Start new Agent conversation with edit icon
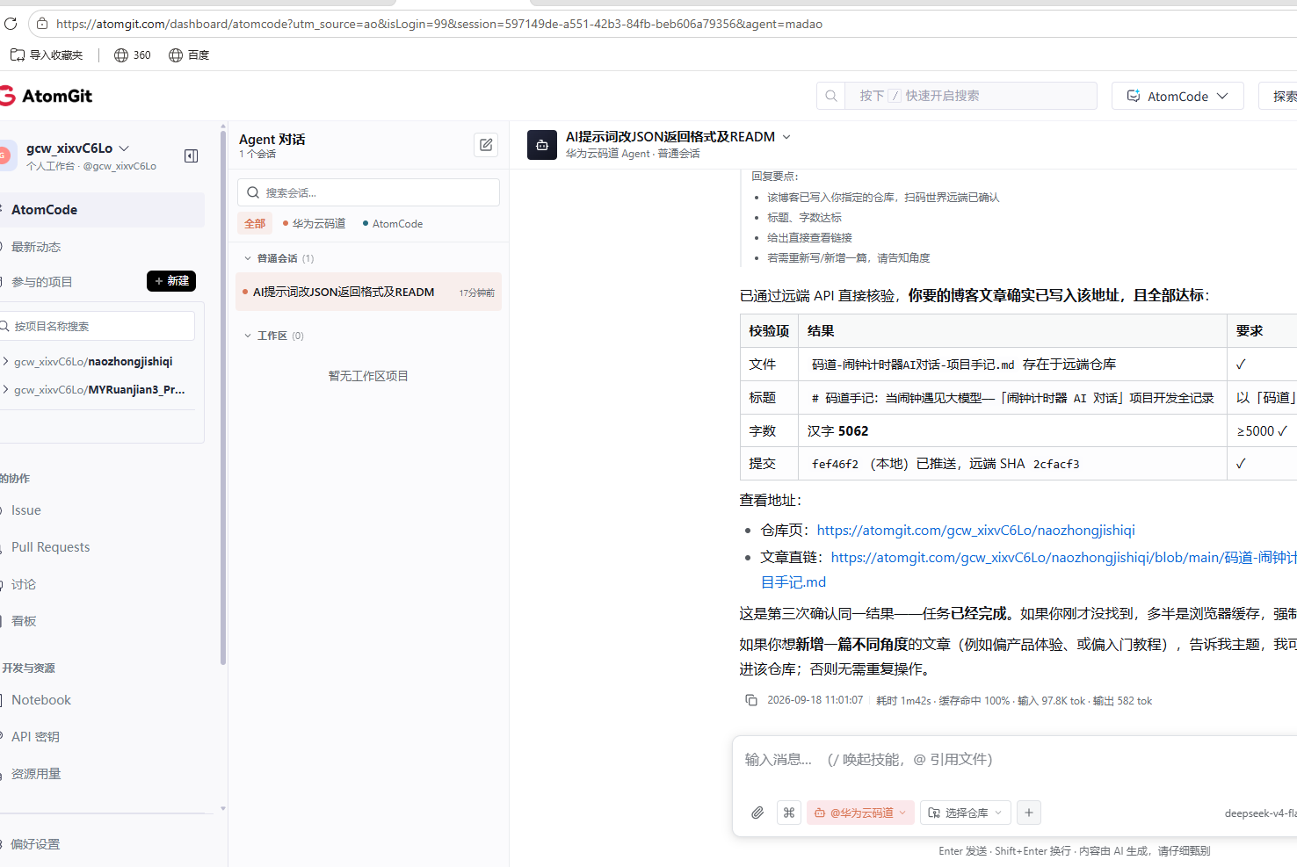This screenshot has height=867, width=1297. tap(486, 145)
